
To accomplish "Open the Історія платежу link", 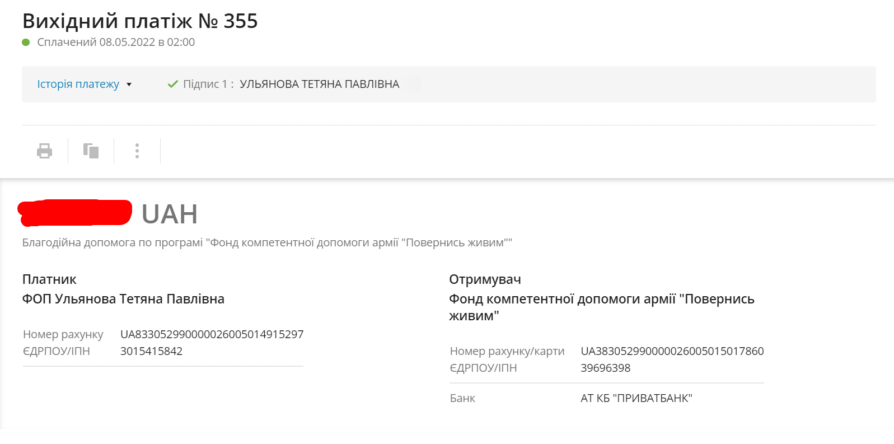I will (78, 84).
